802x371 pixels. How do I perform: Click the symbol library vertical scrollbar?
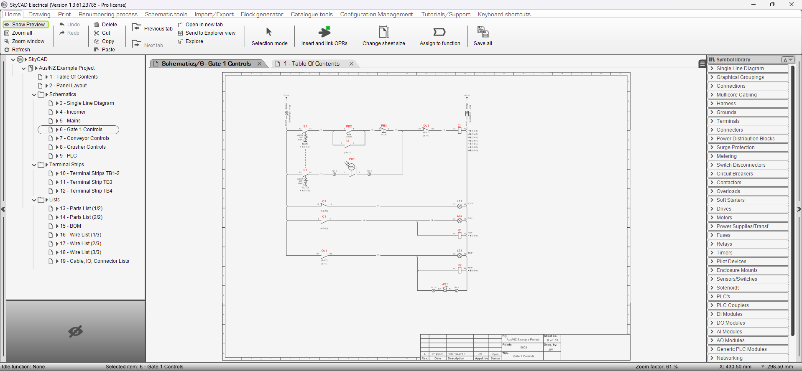point(792,201)
